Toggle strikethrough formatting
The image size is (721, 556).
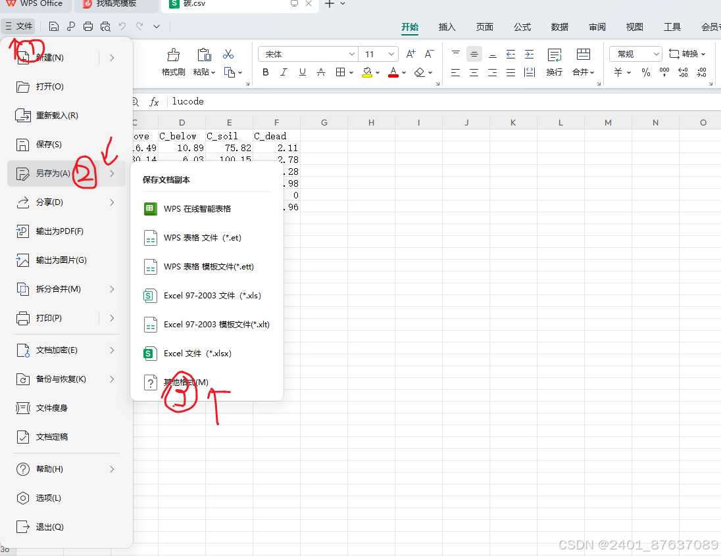321,72
